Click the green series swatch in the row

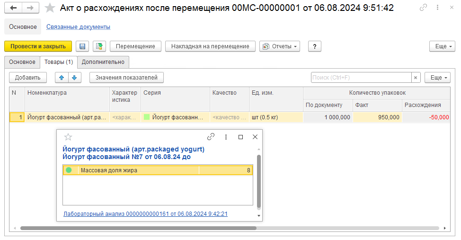[146, 117]
